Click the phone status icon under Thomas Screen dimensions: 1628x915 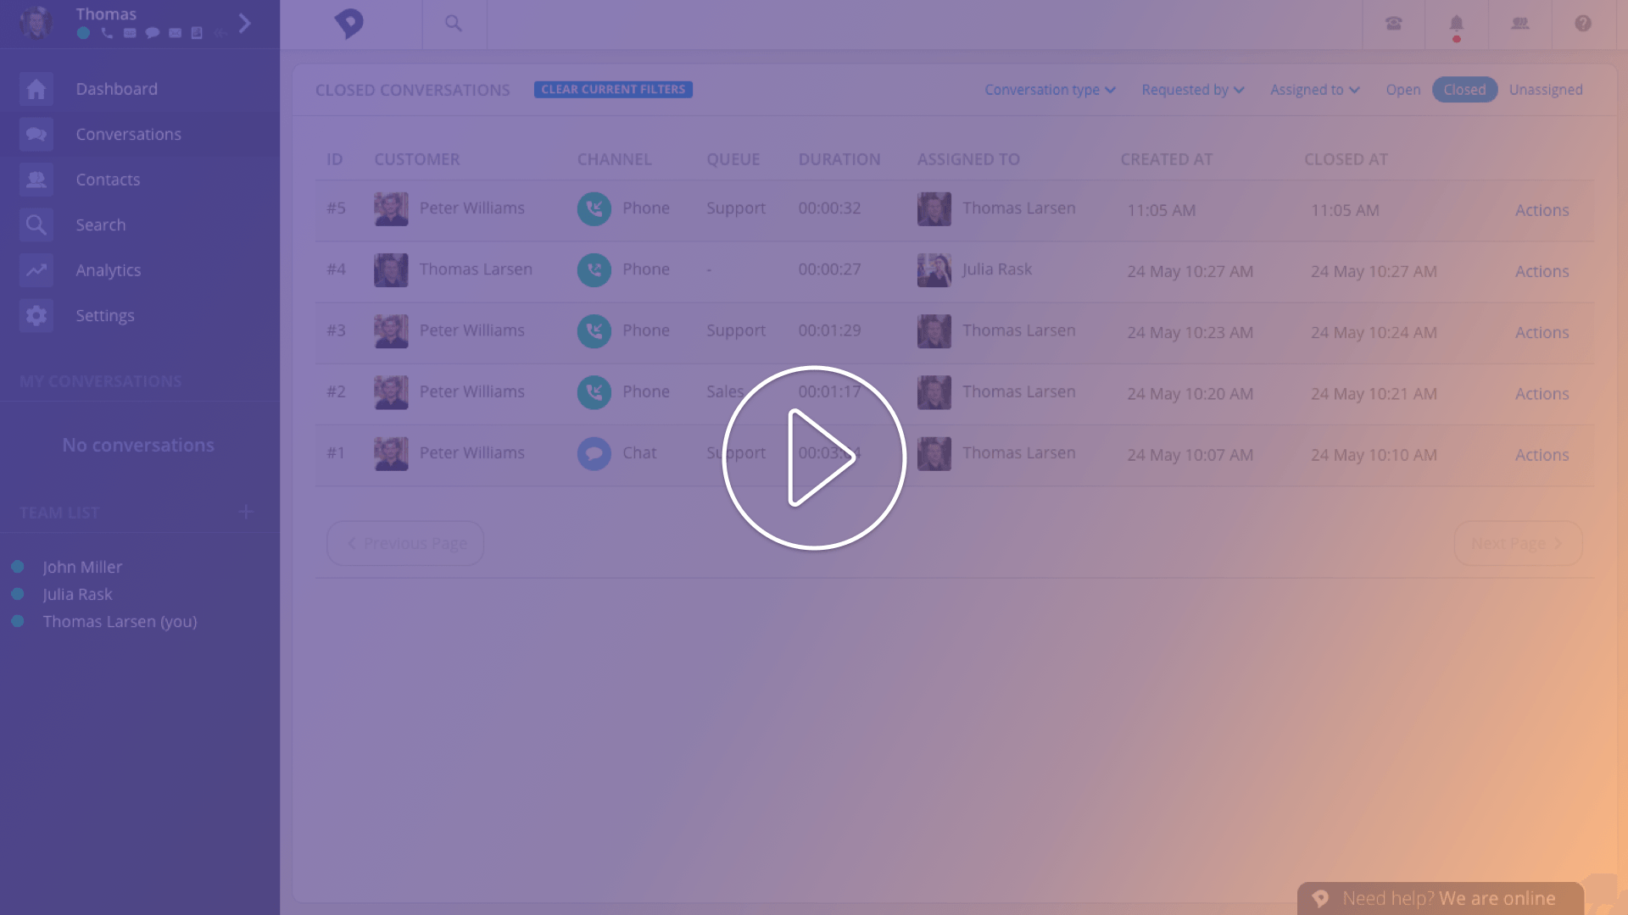pos(107,33)
